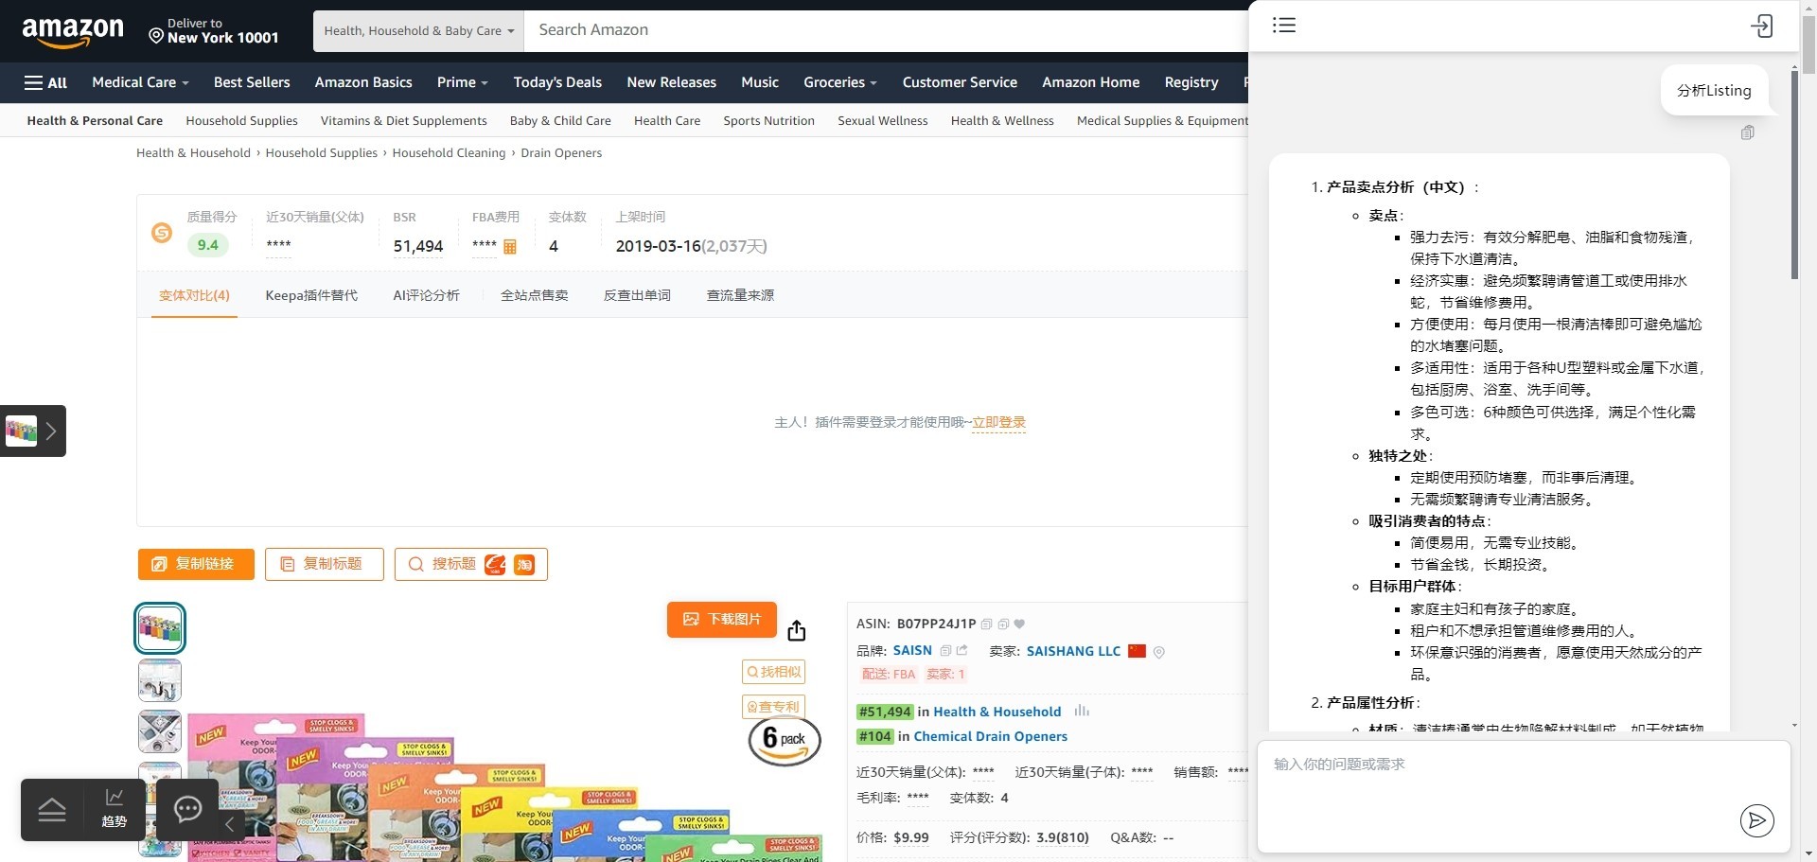Viewport: 1817px width, 862px height.
Task: Expand Medical Care dropdown menu
Action: (140, 82)
